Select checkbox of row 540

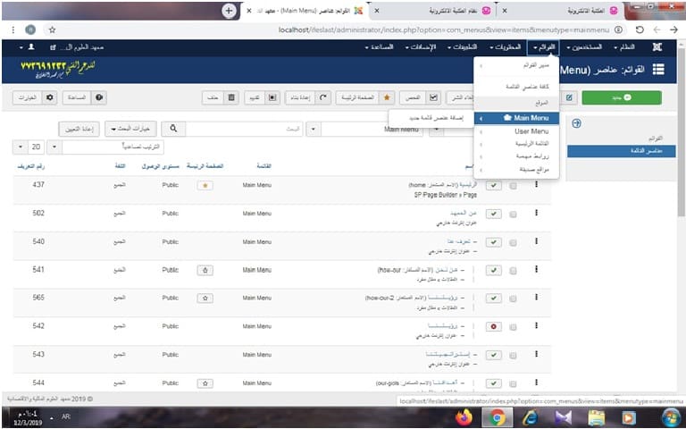[x=513, y=243]
